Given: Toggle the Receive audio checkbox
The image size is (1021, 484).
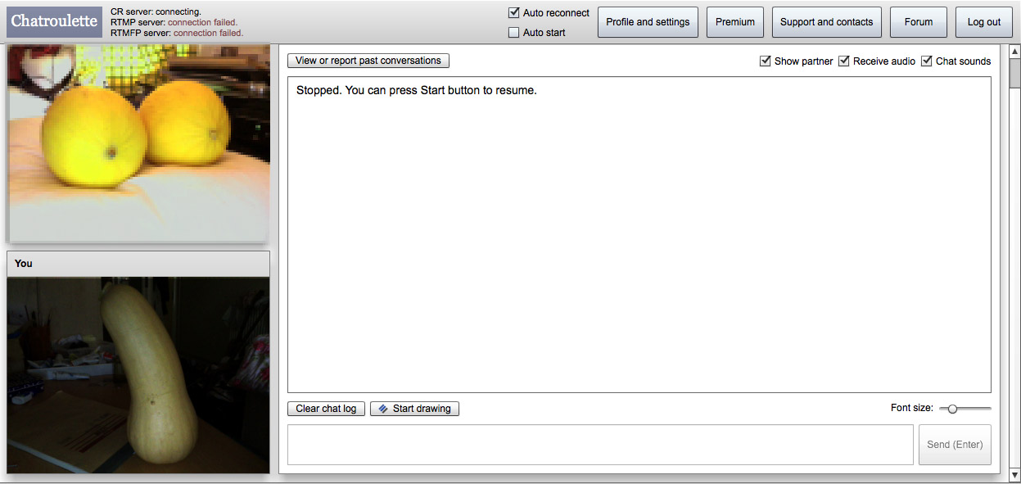Looking at the screenshot, I should [x=844, y=61].
